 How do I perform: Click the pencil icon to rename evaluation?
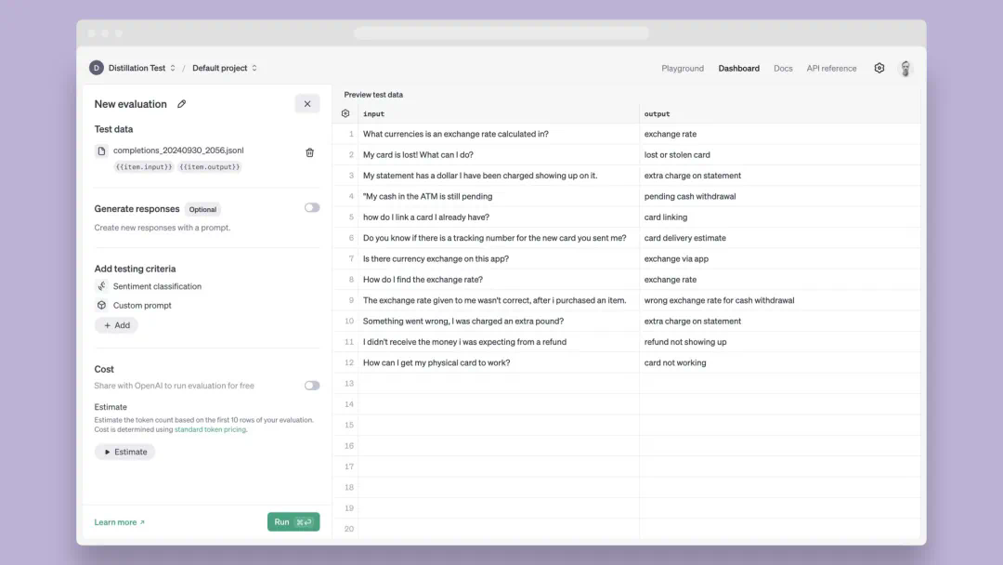point(182,104)
